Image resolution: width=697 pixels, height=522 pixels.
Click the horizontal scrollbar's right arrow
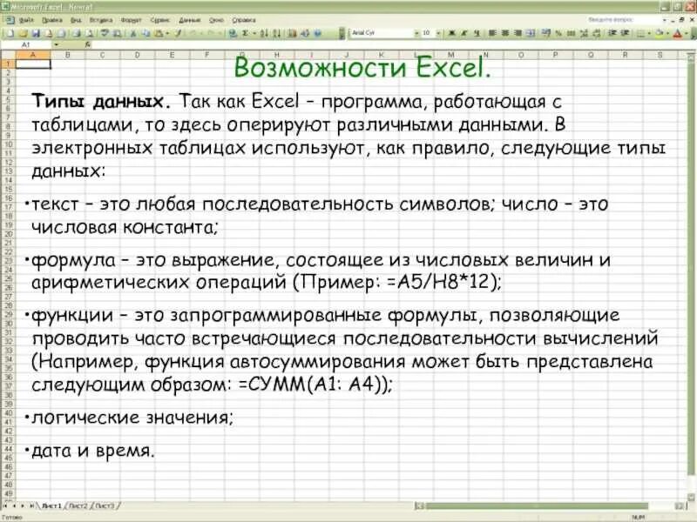[x=679, y=505]
